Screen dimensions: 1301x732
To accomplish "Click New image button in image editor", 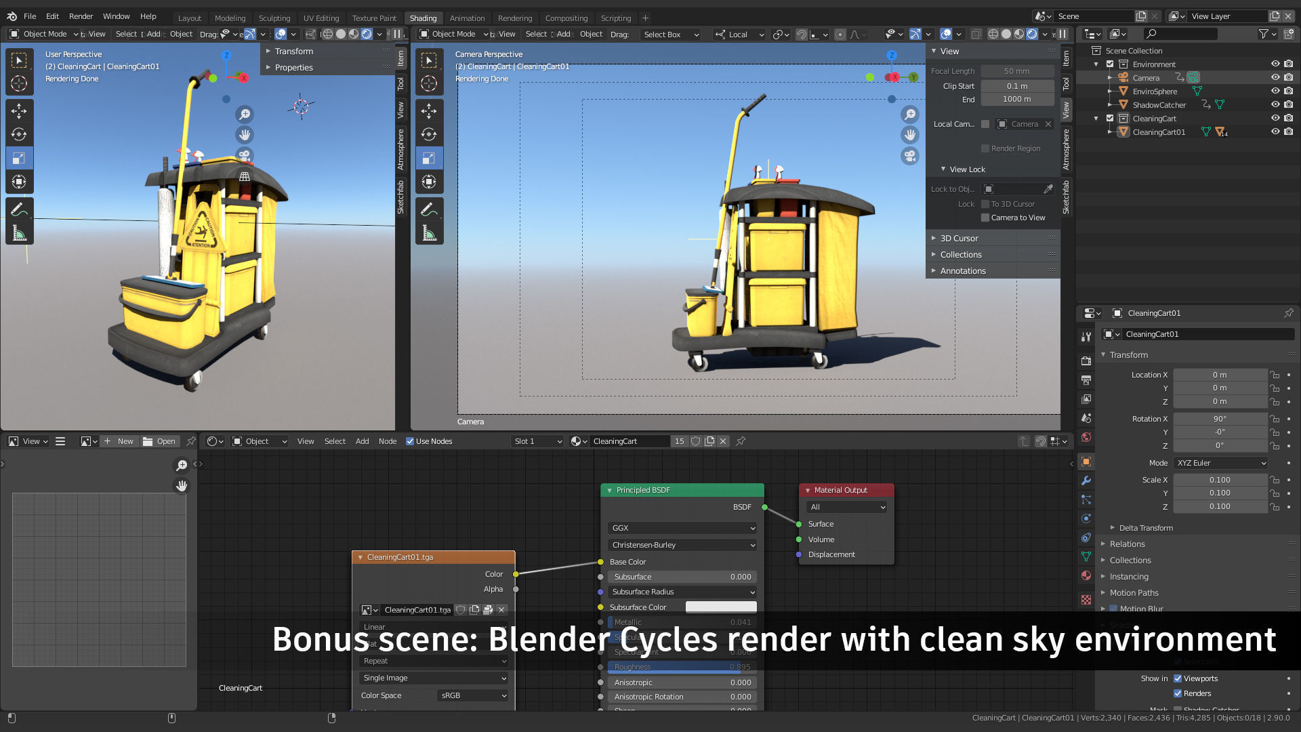I will click(x=119, y=441).
